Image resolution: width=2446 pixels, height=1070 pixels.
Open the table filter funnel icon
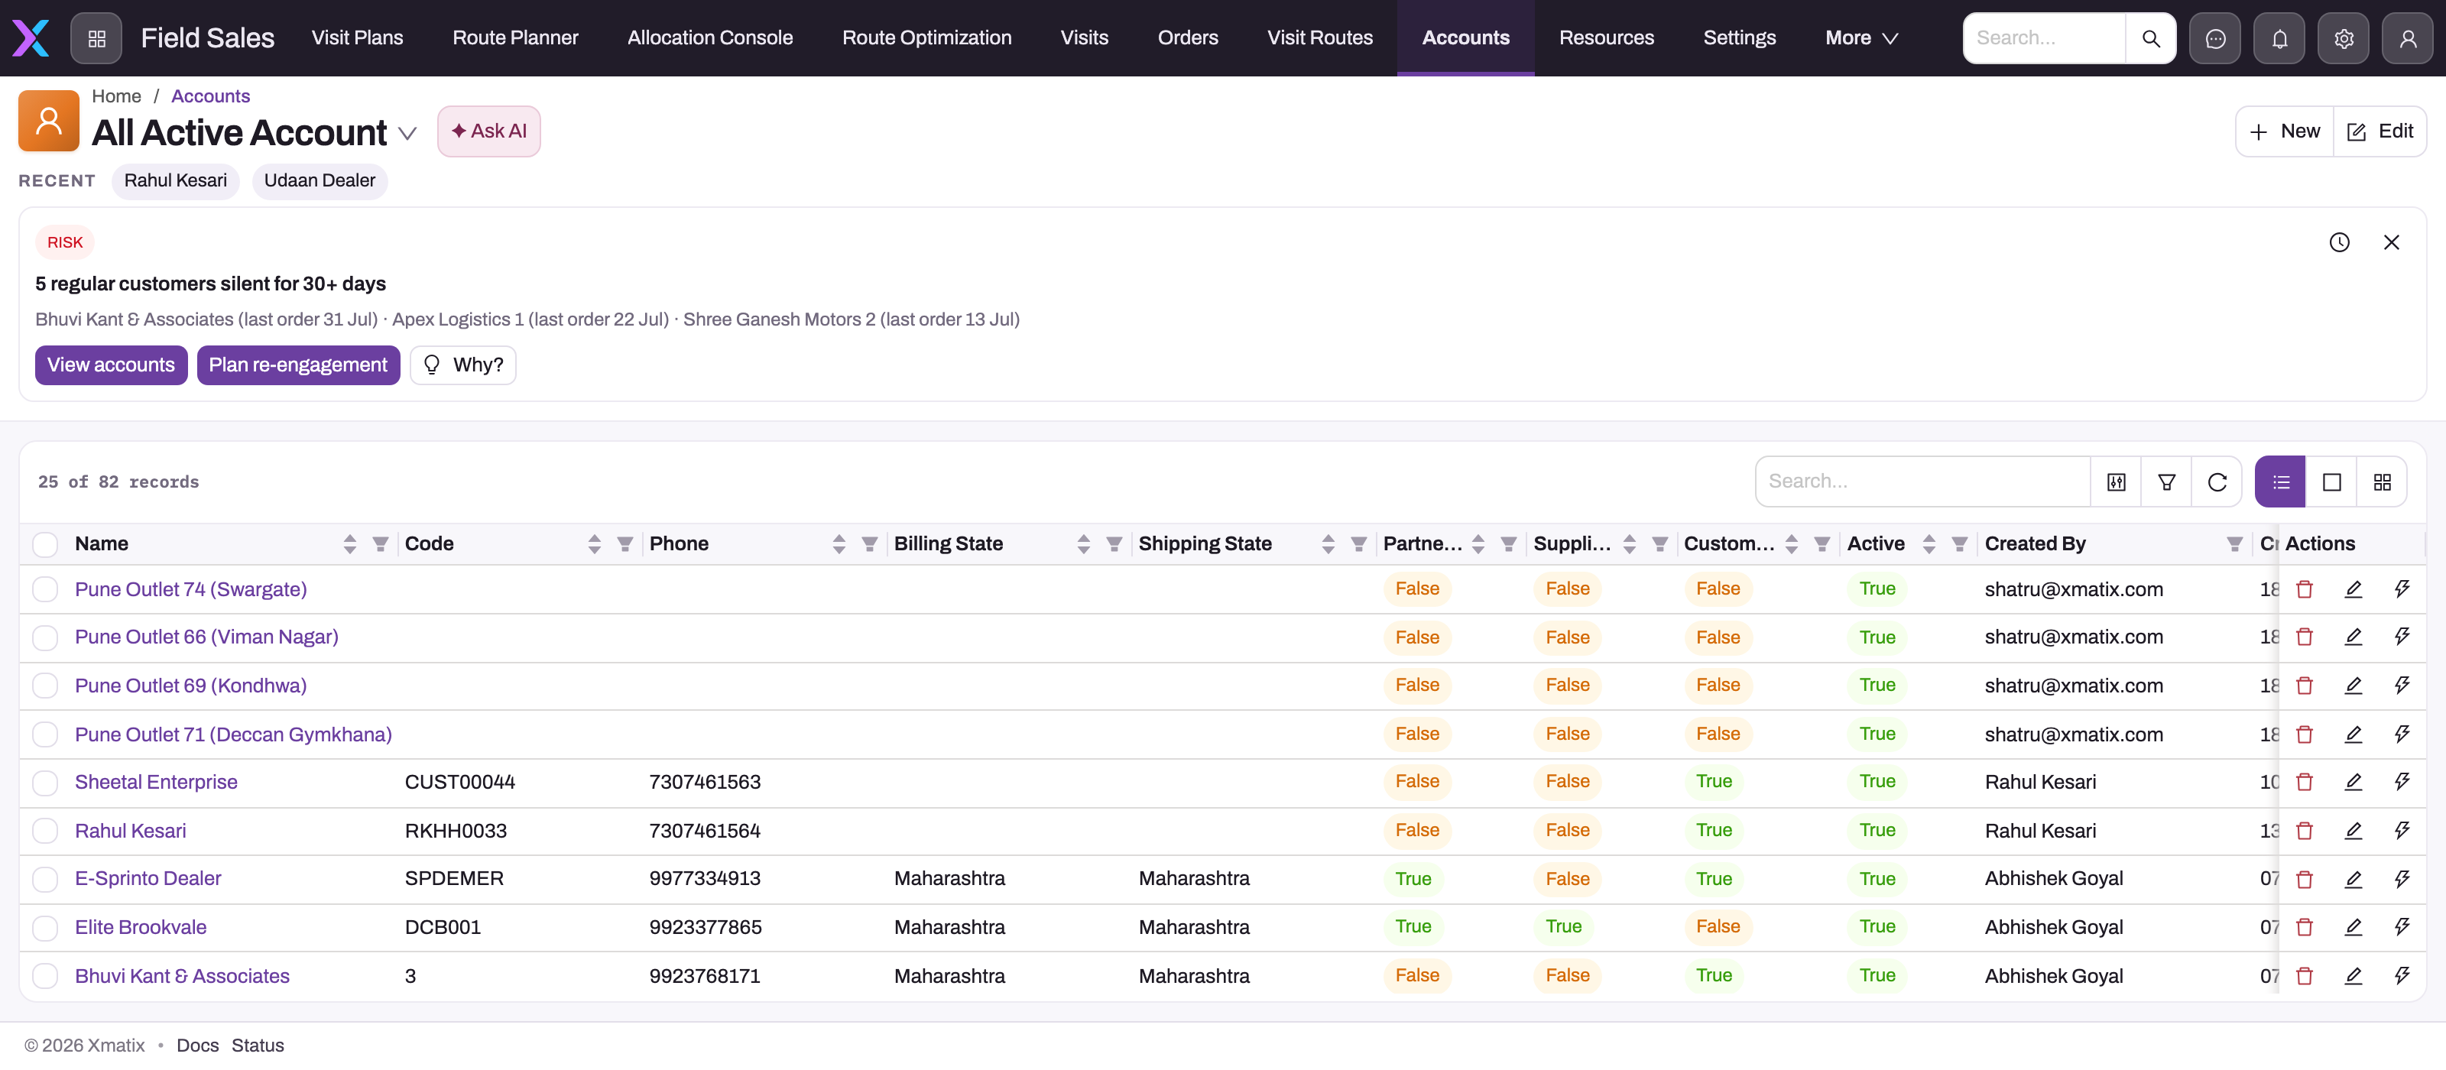(x=2167, y=482)
